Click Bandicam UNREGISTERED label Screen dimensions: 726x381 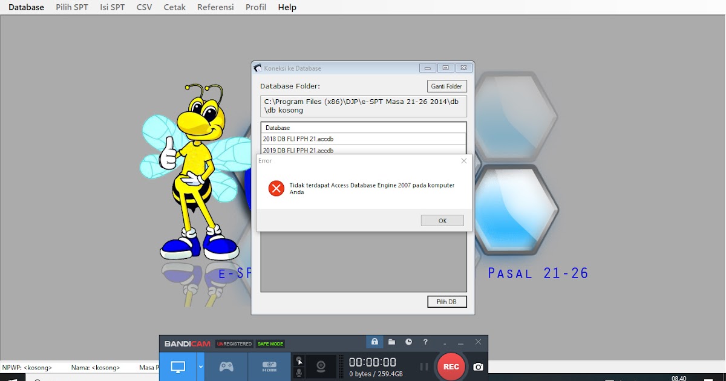tap(234, 344)
